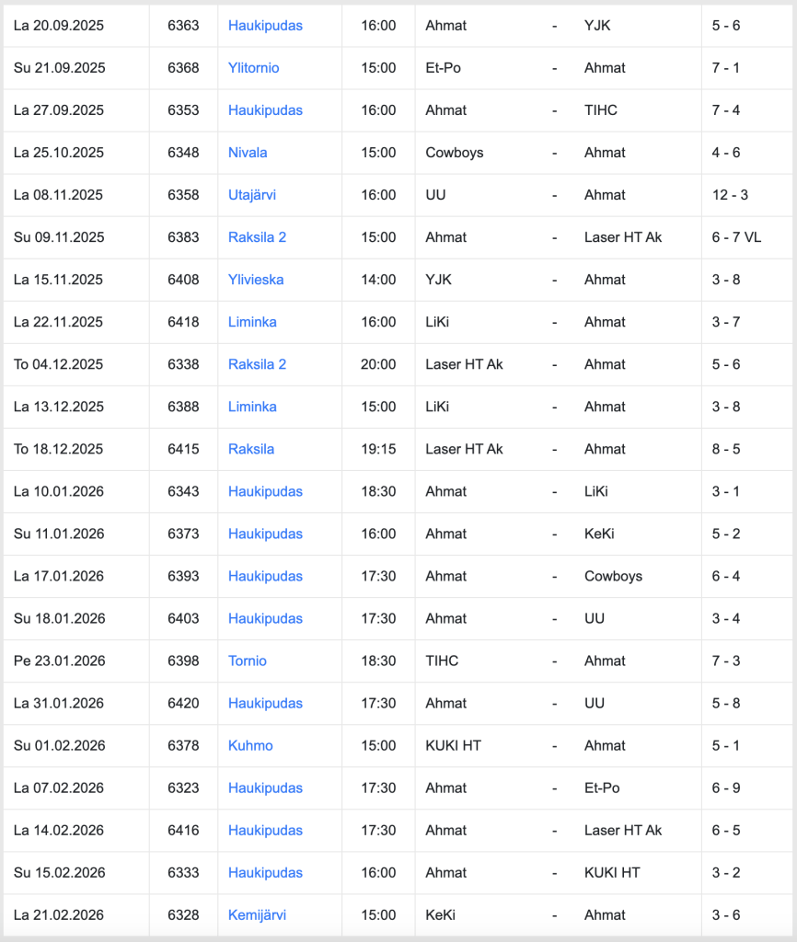Click Haukipudas link on 15.02.2026 row
Viewport: 797px width, 942px height.
tap(265, 872)
